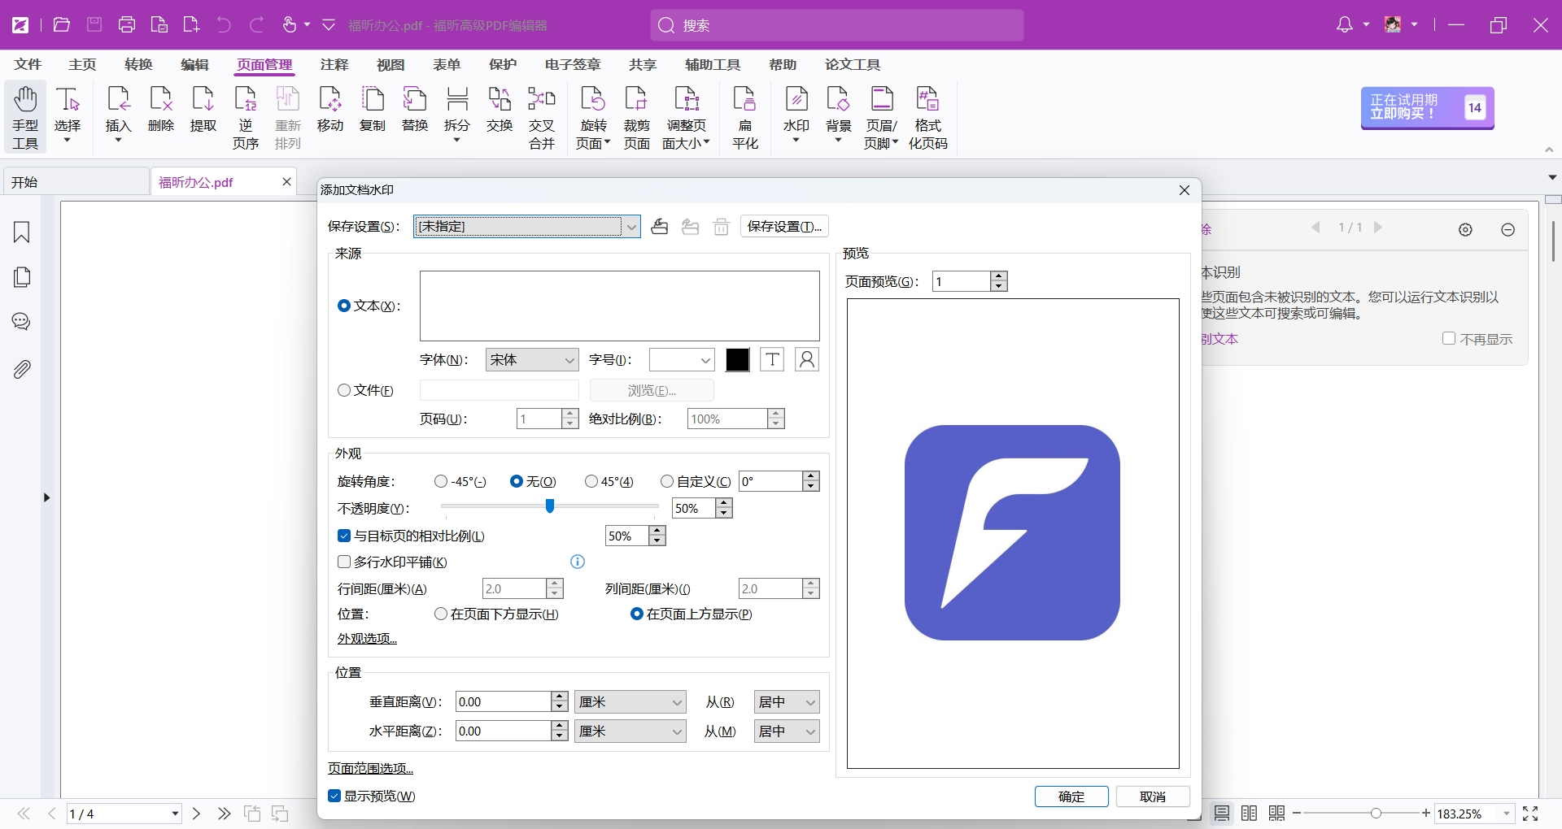Click the multi-line tiling info icon
This screenshot has height=829, width=1562.
(x=578, y=562)
